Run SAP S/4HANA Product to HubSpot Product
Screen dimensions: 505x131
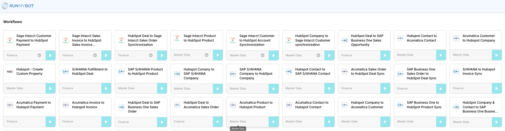(162, 88)
